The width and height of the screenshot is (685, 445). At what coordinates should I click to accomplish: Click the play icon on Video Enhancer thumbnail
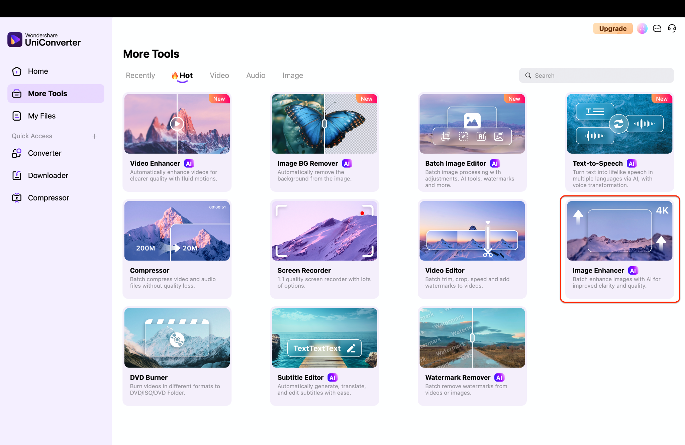[177, 124]
